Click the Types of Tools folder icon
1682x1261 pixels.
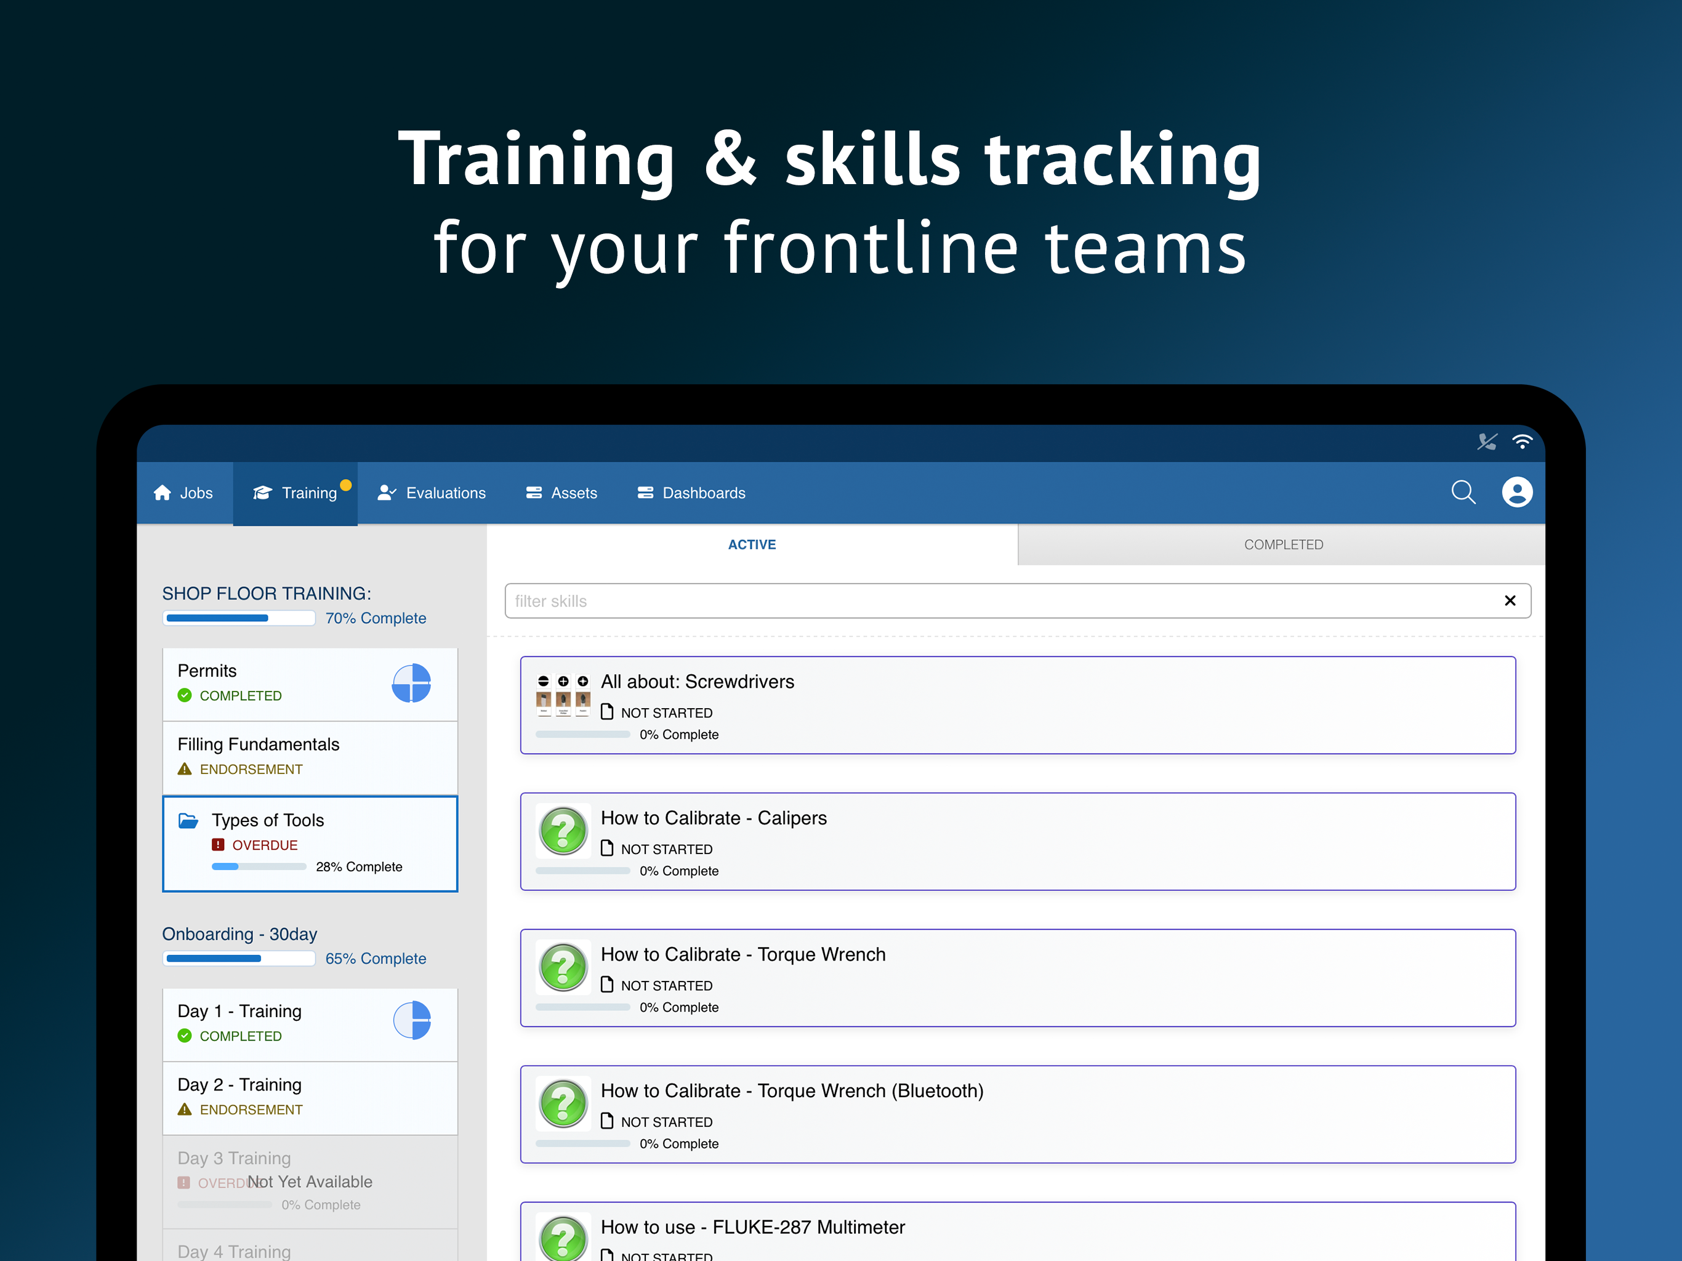(x=188, y=820)
